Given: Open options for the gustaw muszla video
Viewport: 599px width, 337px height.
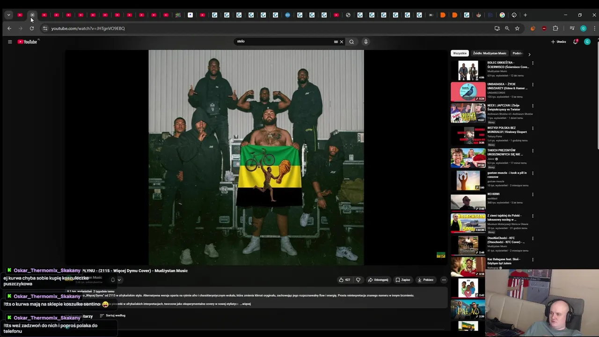Looking at the screenshot, I should pyautogui.click(x=533, y=173).
